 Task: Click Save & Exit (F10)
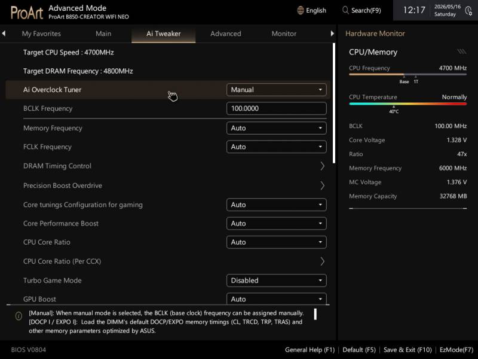(407, 350)
